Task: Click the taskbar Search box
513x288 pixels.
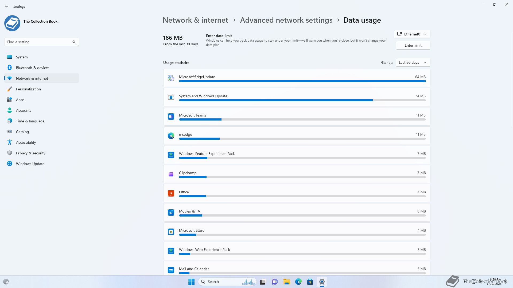Action: tap(227, 282)
